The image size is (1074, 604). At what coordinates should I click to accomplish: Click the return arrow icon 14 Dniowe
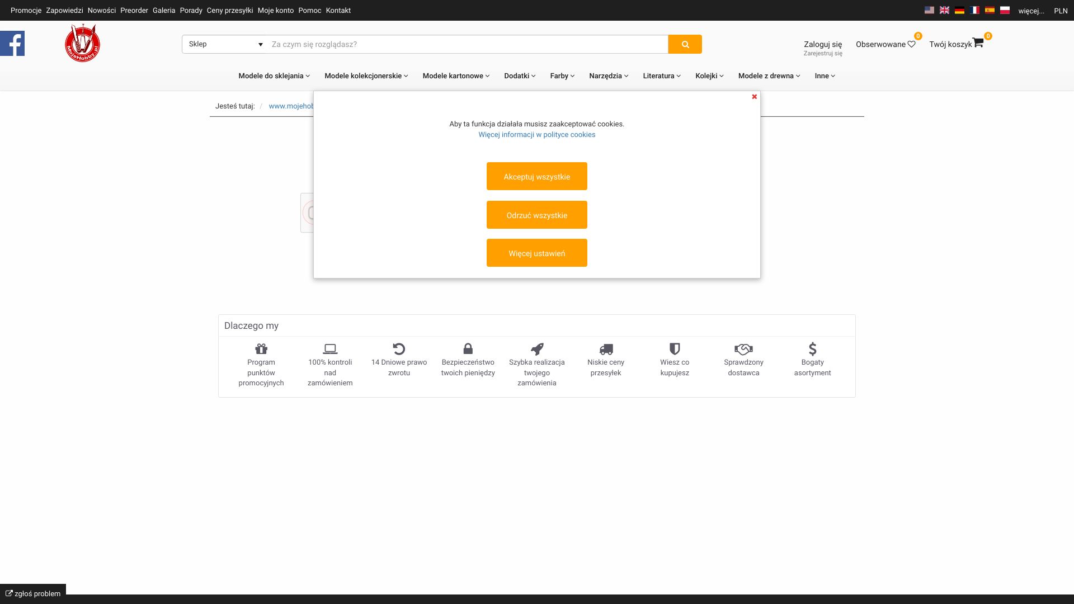coord(399,349)
